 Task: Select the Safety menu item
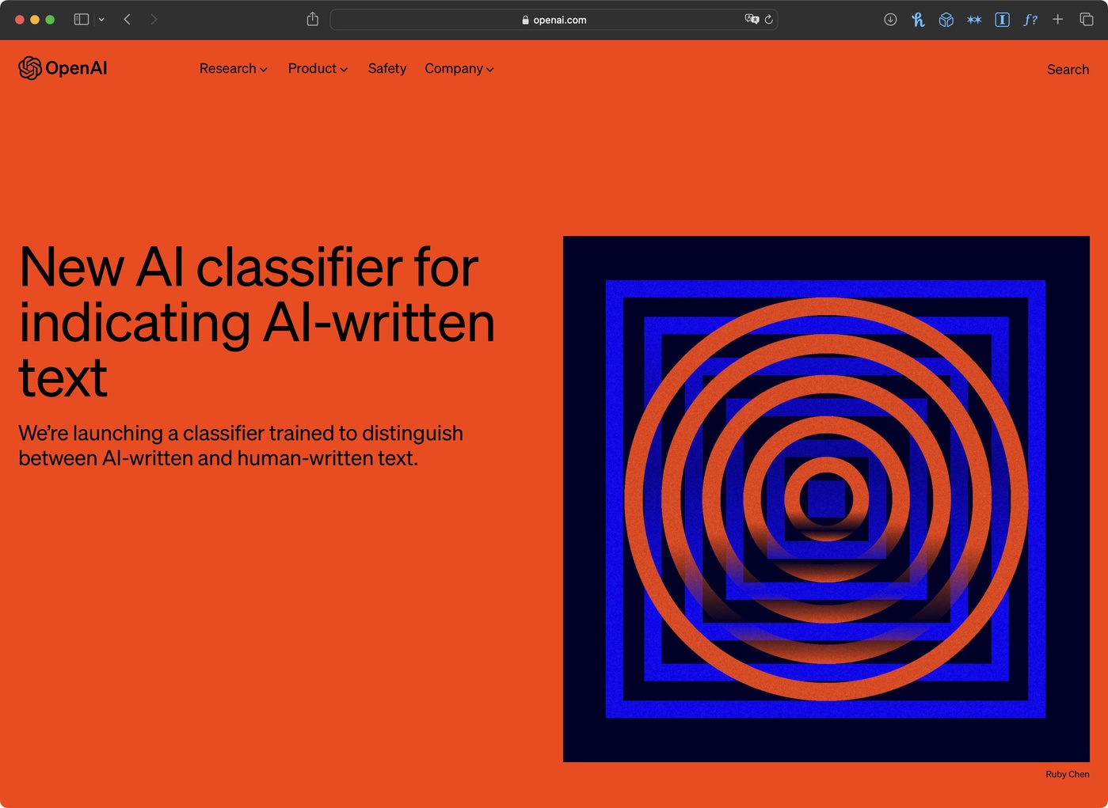point(386,69)
